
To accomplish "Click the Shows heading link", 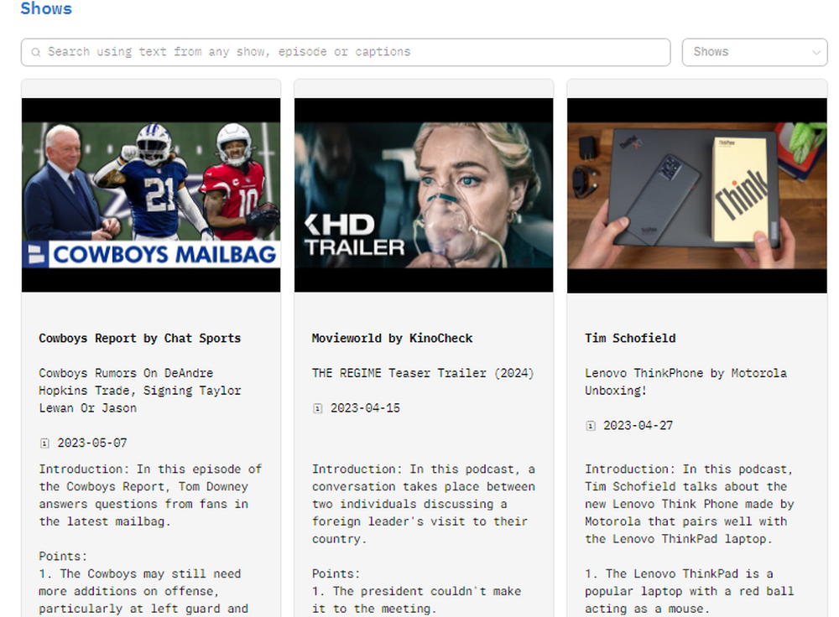I will 46,8.
